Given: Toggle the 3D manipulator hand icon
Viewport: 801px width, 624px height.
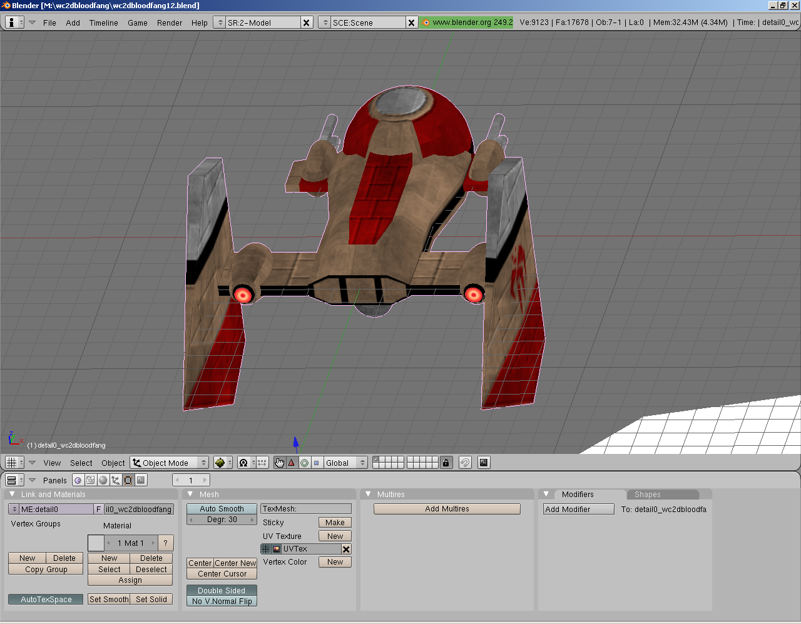Looking at the screenshot, I should pyautogui.click(x=279, y=463).
